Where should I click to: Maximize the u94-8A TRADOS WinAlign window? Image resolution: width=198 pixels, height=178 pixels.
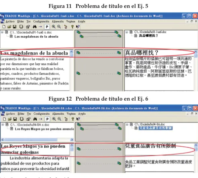click(x=190, y=108)
